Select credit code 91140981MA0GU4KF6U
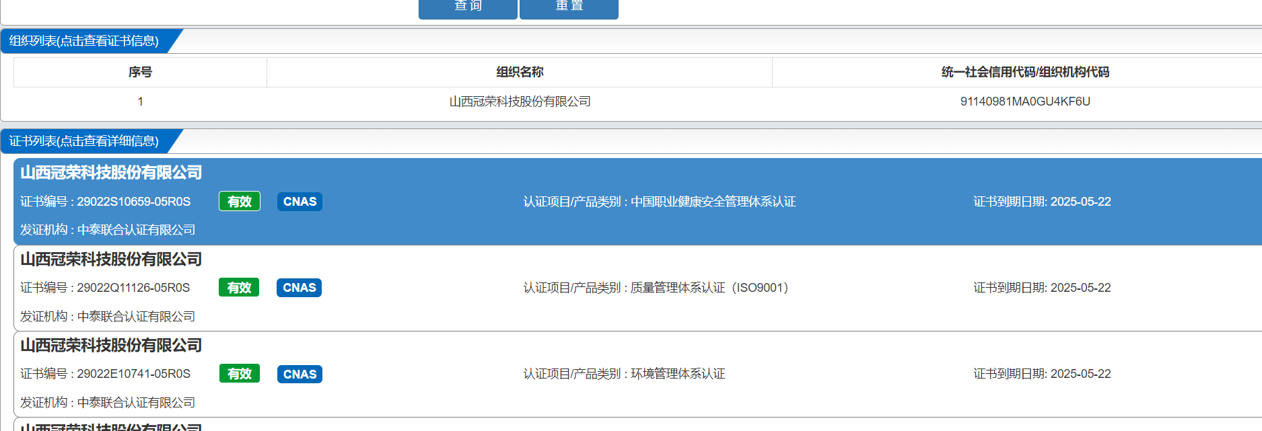 [x=1025, y=102]
